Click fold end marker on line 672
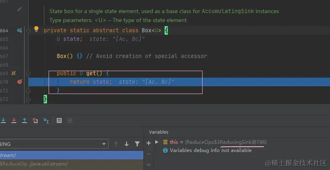330x170 pixels. pyautogui.click(x=28, y=99)
